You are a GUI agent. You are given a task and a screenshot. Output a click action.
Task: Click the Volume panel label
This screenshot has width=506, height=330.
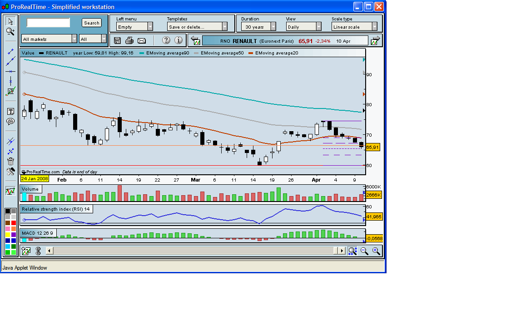(x=30, y=189)
